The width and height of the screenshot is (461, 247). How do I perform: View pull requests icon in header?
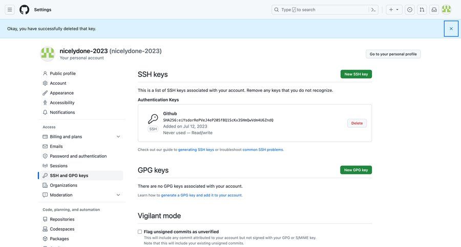click(422, 10)
